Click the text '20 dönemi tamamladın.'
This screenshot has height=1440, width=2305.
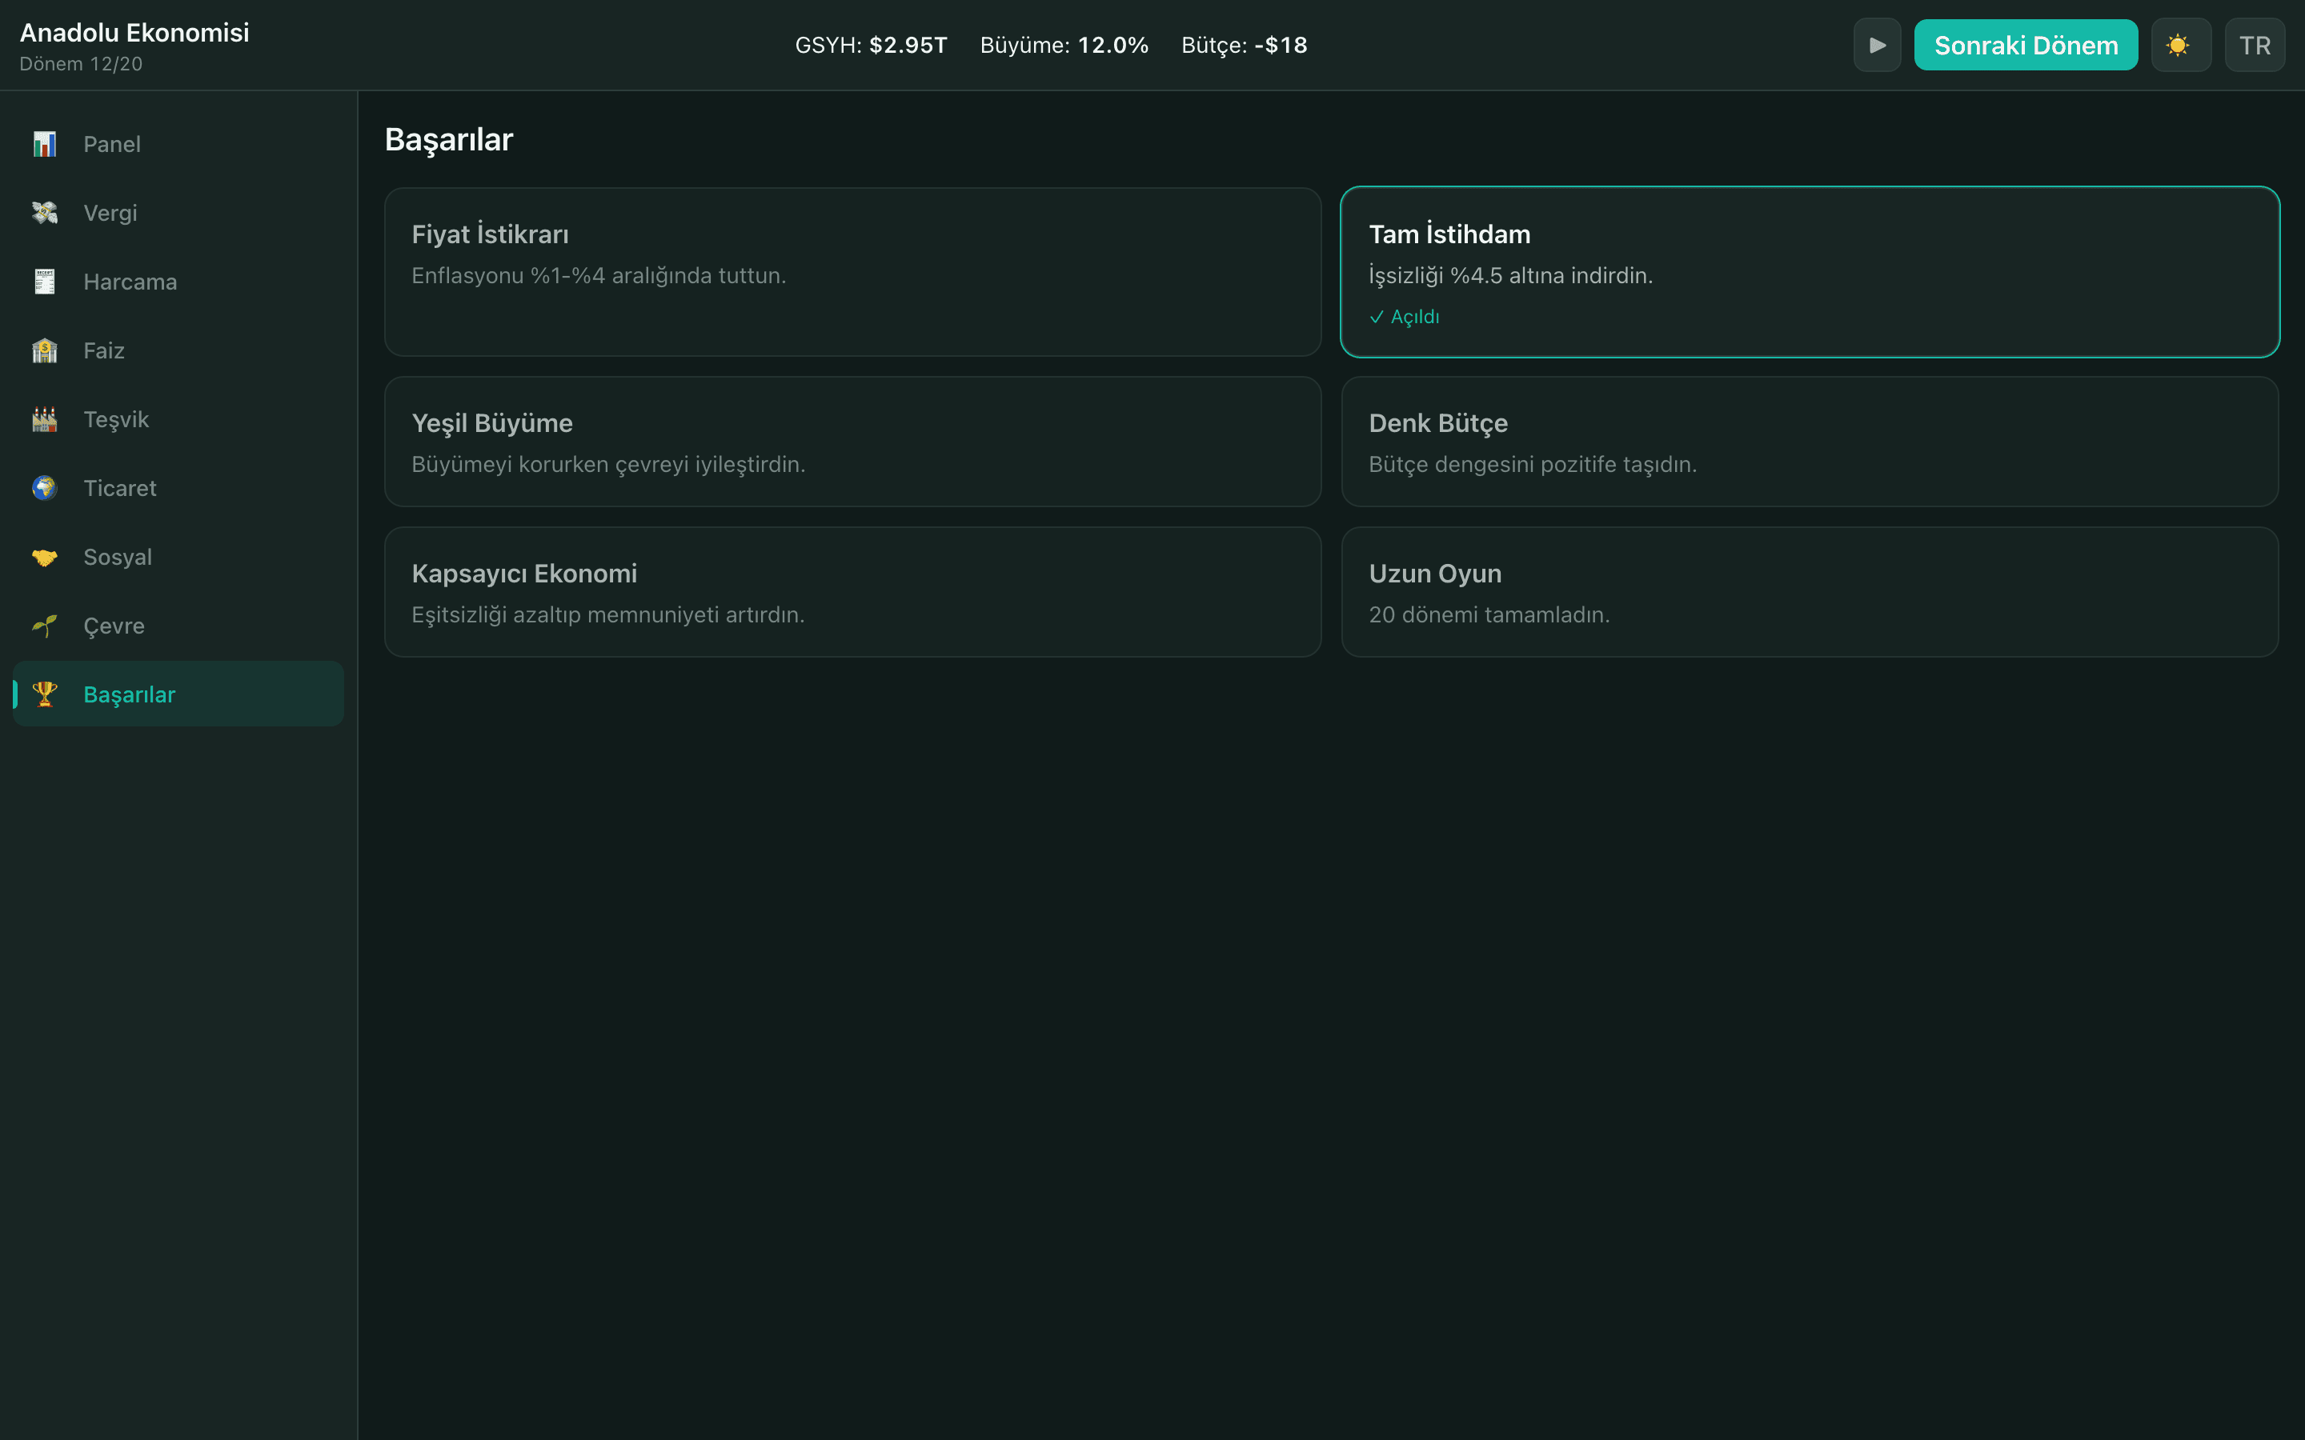coord(1489,615)
